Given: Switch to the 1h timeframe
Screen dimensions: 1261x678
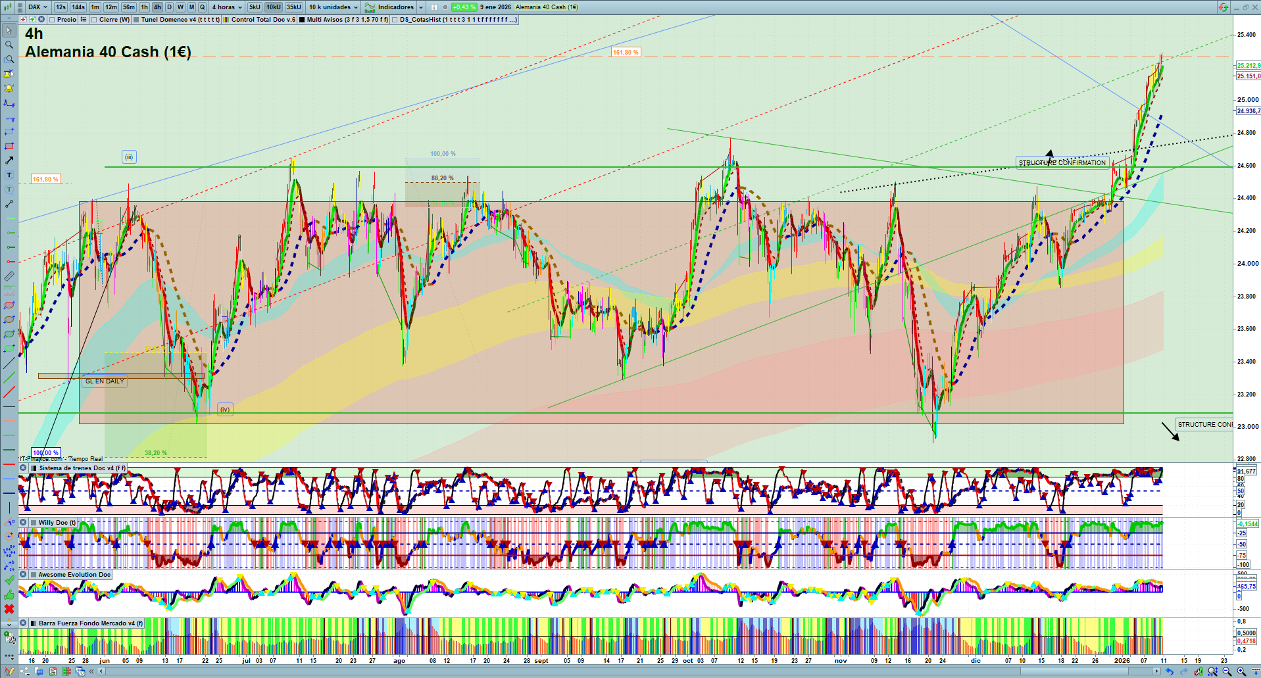Looking at the screenshot, I should point(144,7).
